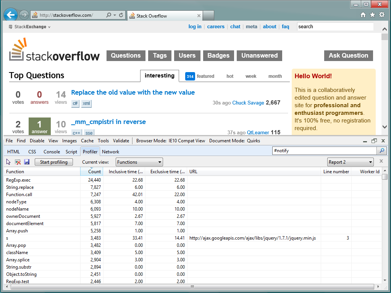Open the Tools menu in developer tools
Screen dimensions: 391x293
click(103, 141)
